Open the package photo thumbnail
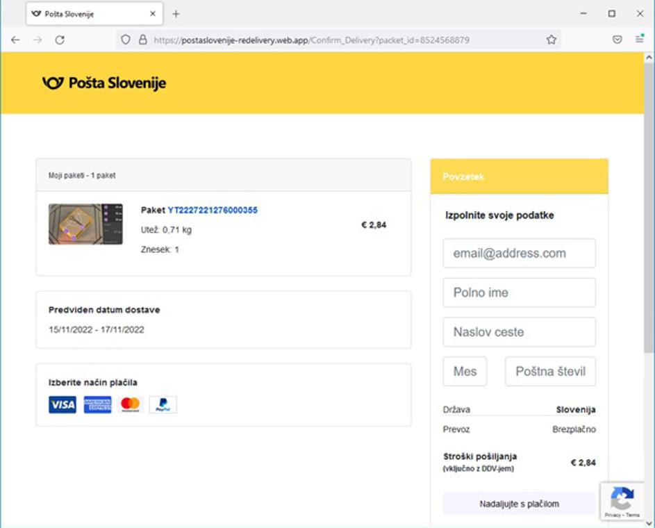The height and width of the screenshot is (528, 655). [x=85, y=224]
